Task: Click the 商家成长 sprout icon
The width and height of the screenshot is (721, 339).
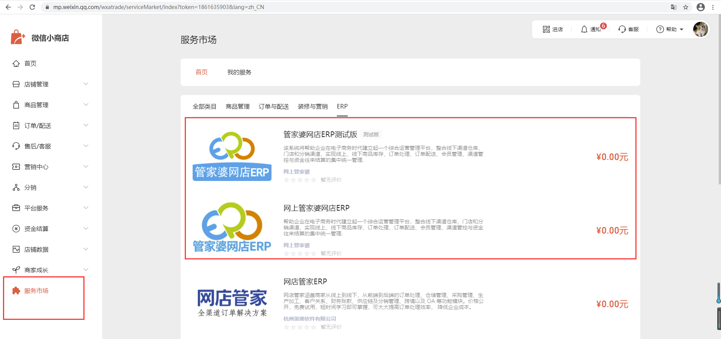Action: click(x=16, y=270)
